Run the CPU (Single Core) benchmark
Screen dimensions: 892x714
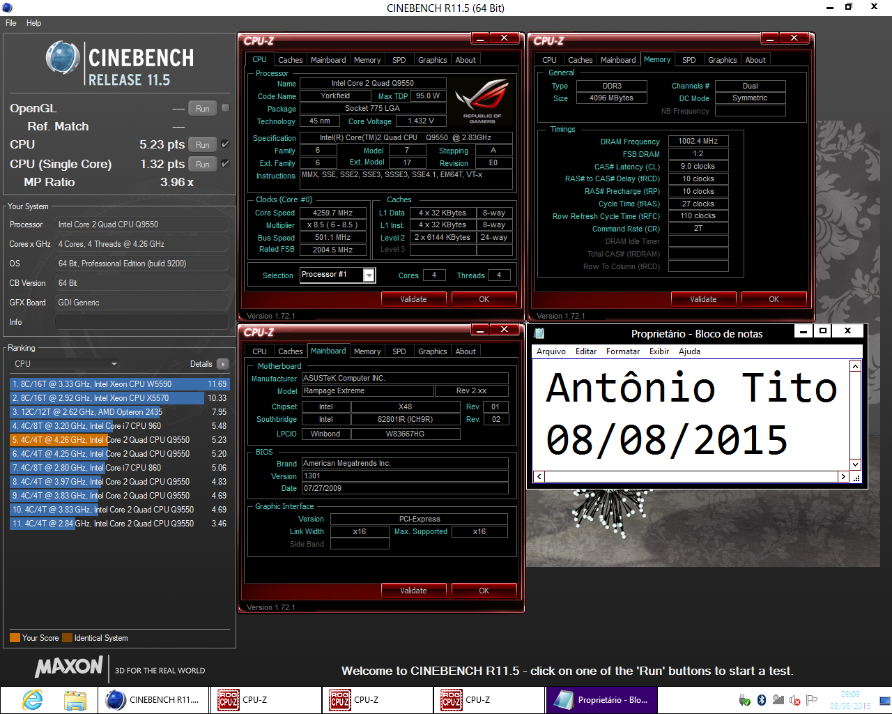[x=203, y=164]
